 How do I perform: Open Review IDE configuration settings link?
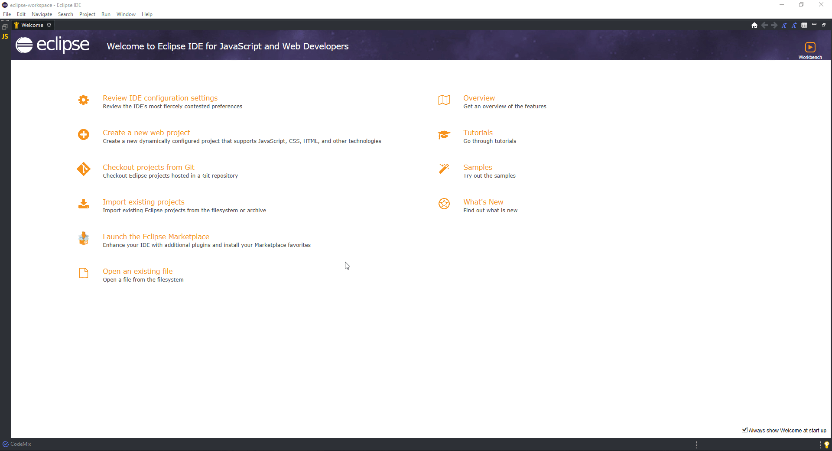click(x=160, y=98)
